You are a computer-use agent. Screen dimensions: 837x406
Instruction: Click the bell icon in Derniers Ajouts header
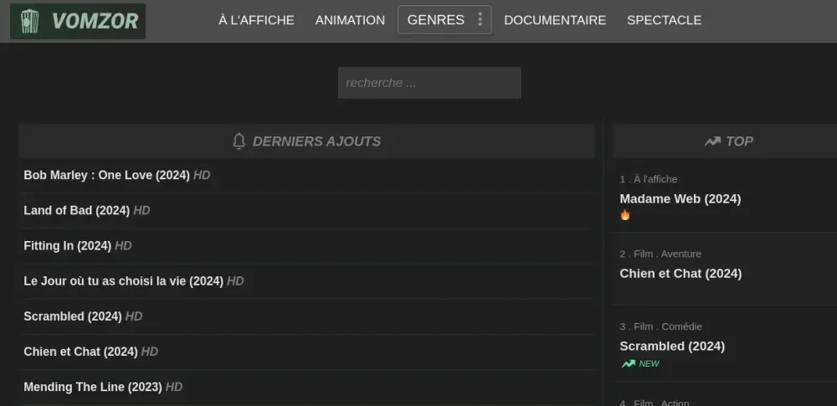[x=239, y=141]
